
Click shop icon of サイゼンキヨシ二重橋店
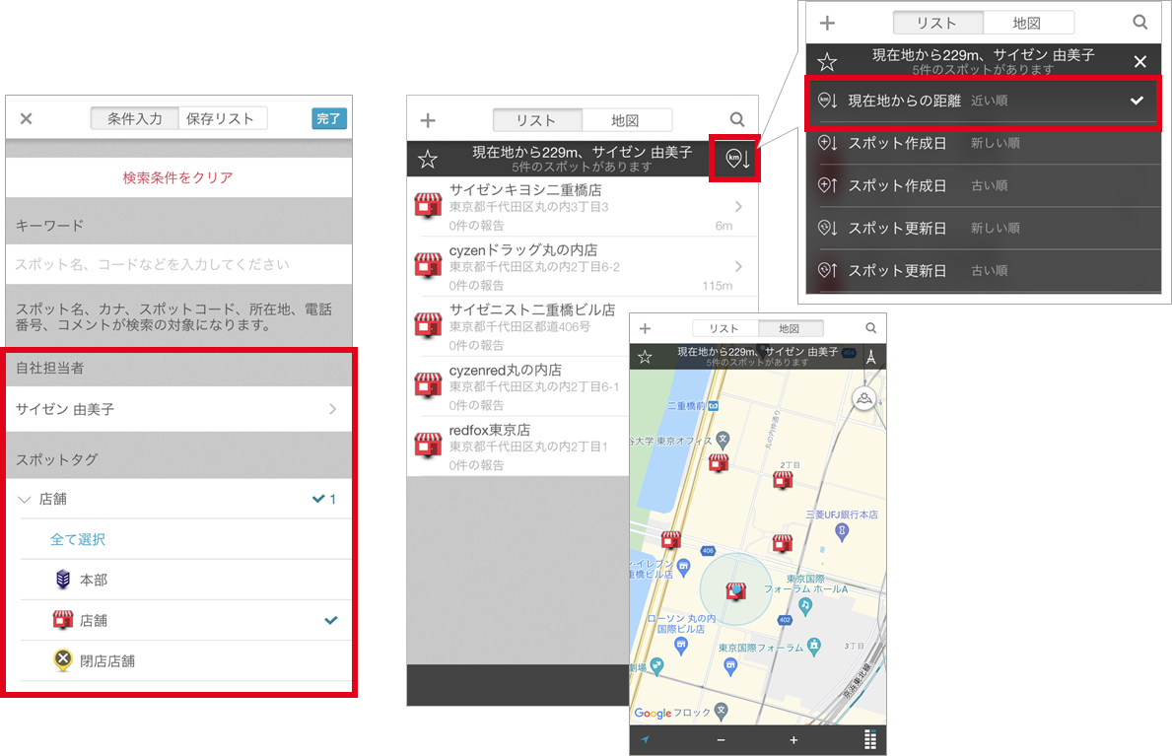[x=429, y=206]
